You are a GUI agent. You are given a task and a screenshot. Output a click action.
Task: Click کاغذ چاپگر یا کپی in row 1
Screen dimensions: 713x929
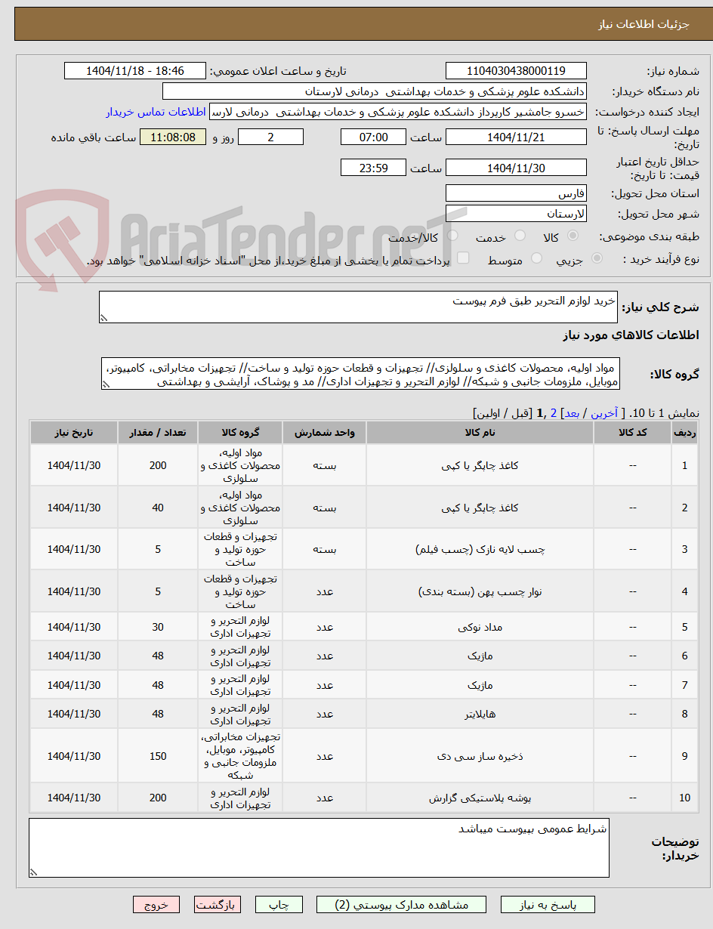coord(480,465)
